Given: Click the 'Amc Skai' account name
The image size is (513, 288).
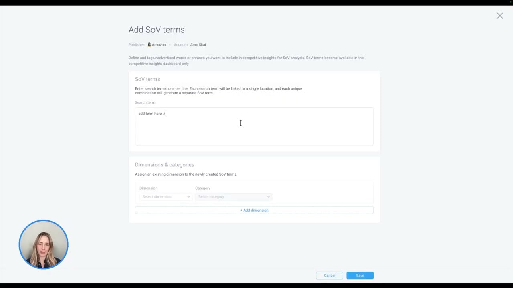Looking at the screenshot, I should (198, 45).
